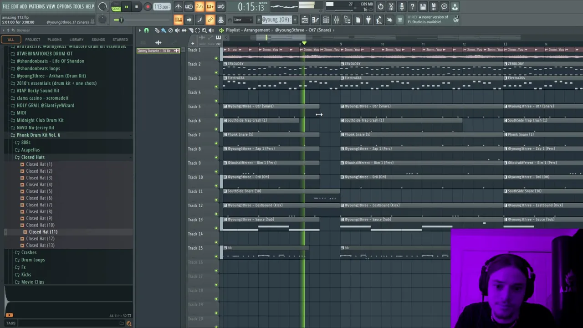
Task: Save project with floppy disk icon
Action: pos(423,7)
